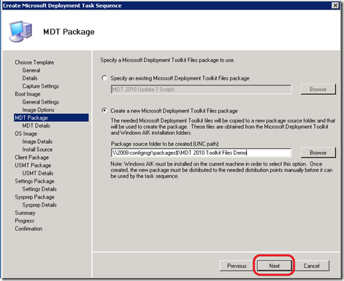Click the MDT 2010 Update 1 Scripts field
Viewport: 344px width, 281px height.
[x=201, y=89]
